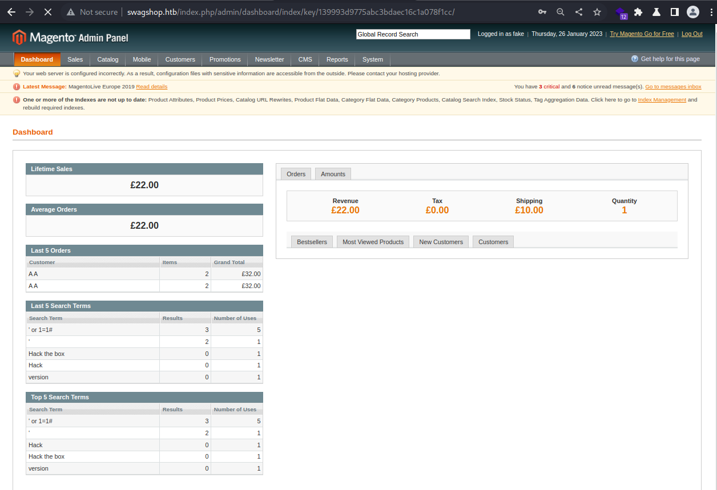717x490 pixels.
Task: Click Get help for this page
Action: [x=670, y=59]
